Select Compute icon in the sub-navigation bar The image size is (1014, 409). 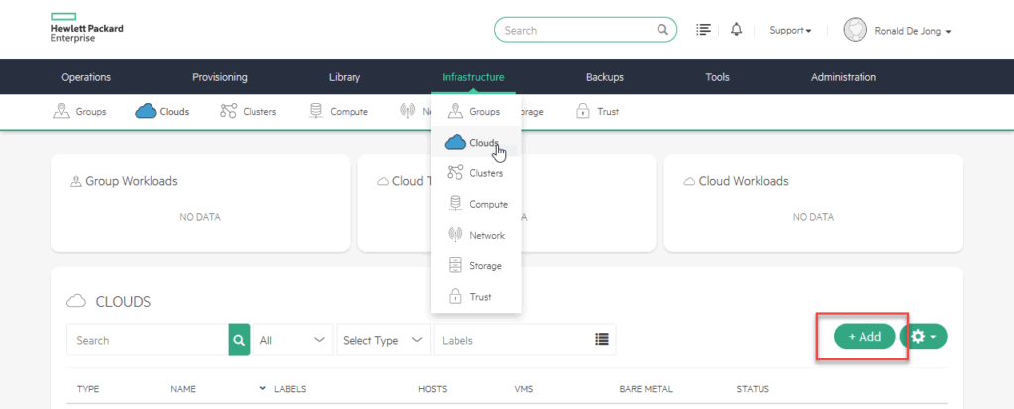[316, 111]
